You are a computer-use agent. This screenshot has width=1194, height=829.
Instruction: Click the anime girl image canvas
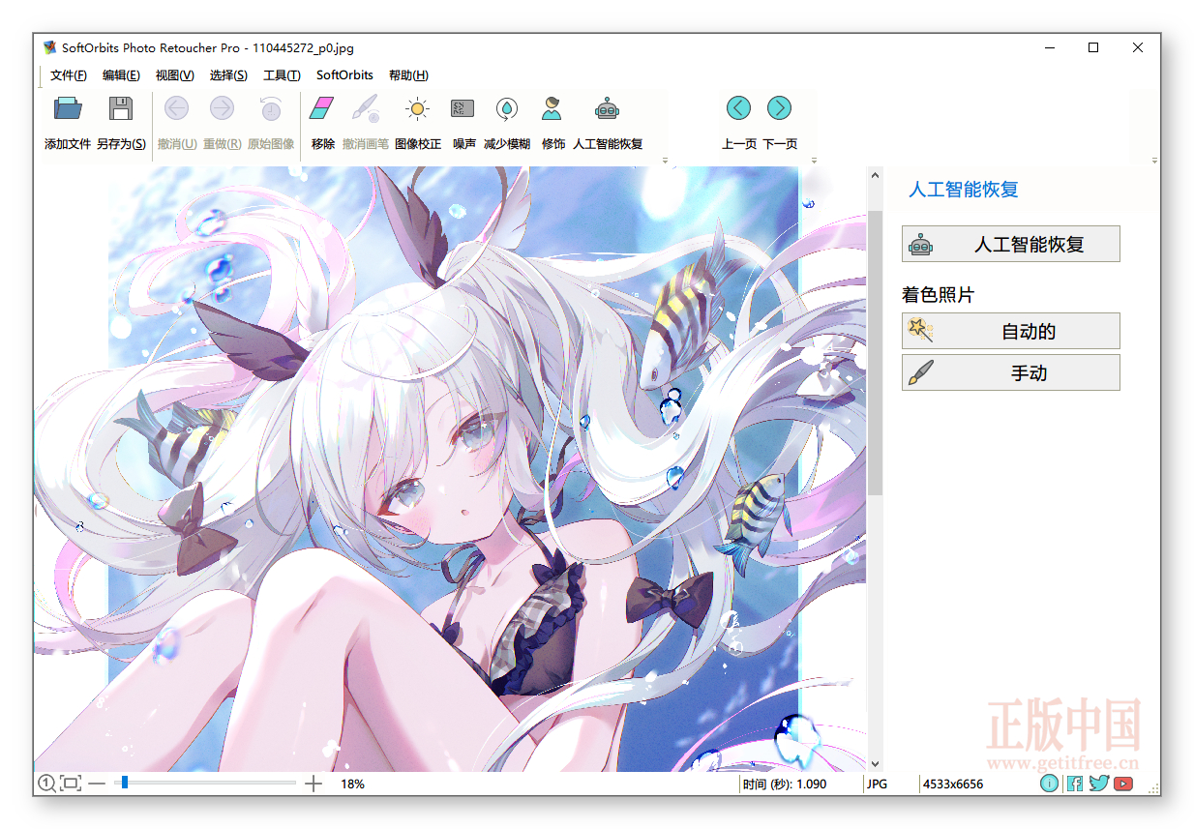pos(450,469)
